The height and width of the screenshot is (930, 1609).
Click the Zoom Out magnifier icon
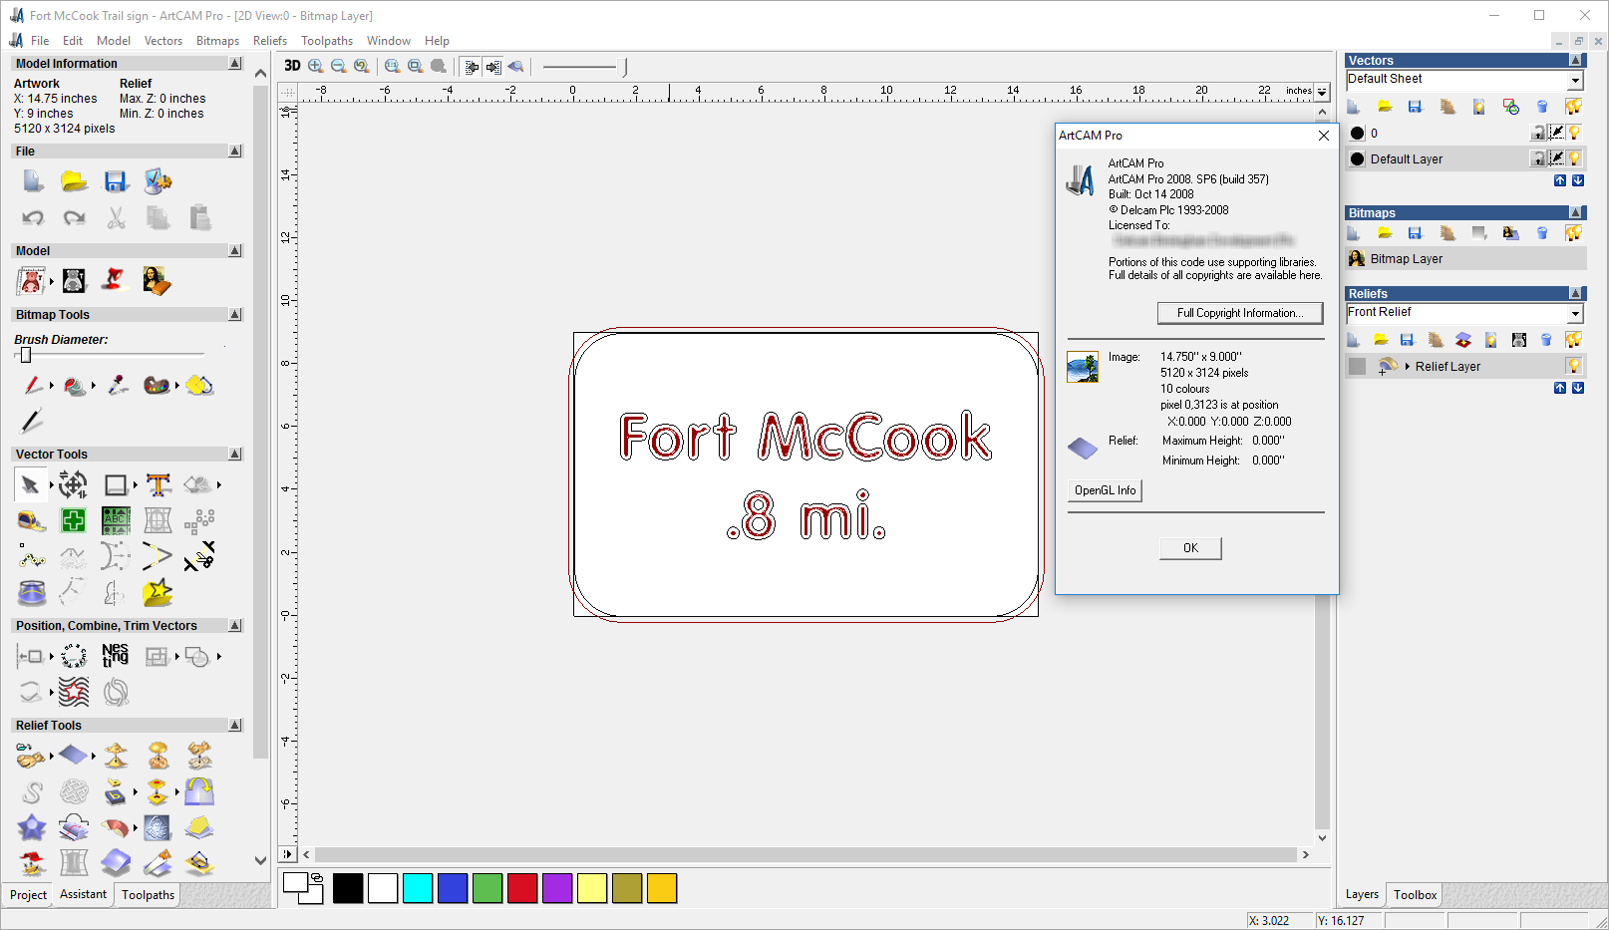click(339, 66)
